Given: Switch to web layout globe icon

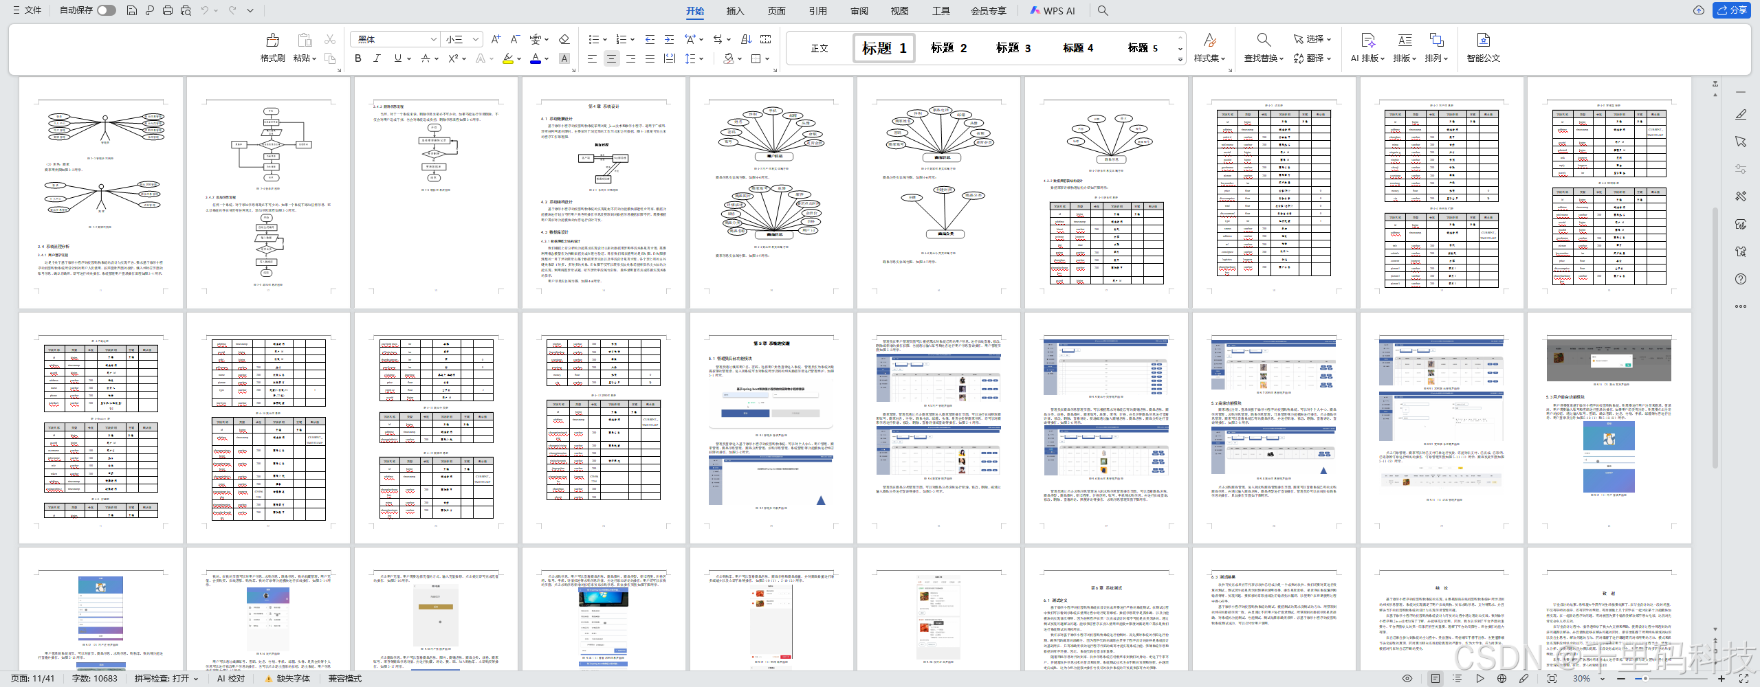Looking at the screenshot, I should (1502, 678).
